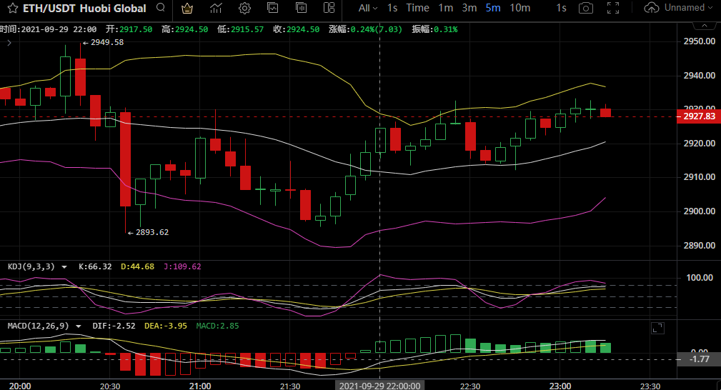This screenshot has height=390, width=721.
Task: Expand the legend chevron at chart top-left
Action: (9, 43)
